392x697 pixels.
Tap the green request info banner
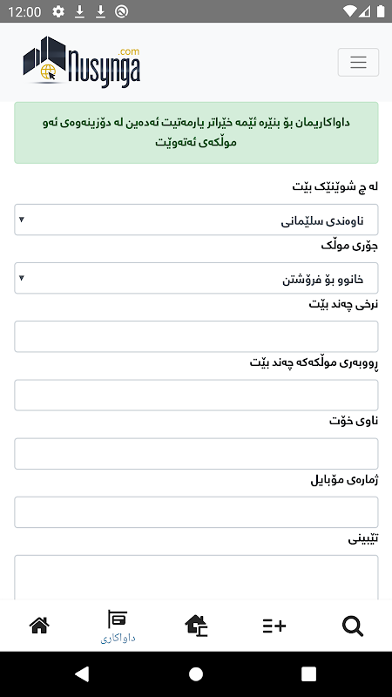[x=197, y=132]
